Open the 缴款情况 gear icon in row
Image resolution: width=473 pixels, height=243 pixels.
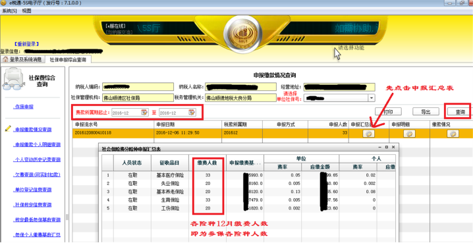click(453, 134)
